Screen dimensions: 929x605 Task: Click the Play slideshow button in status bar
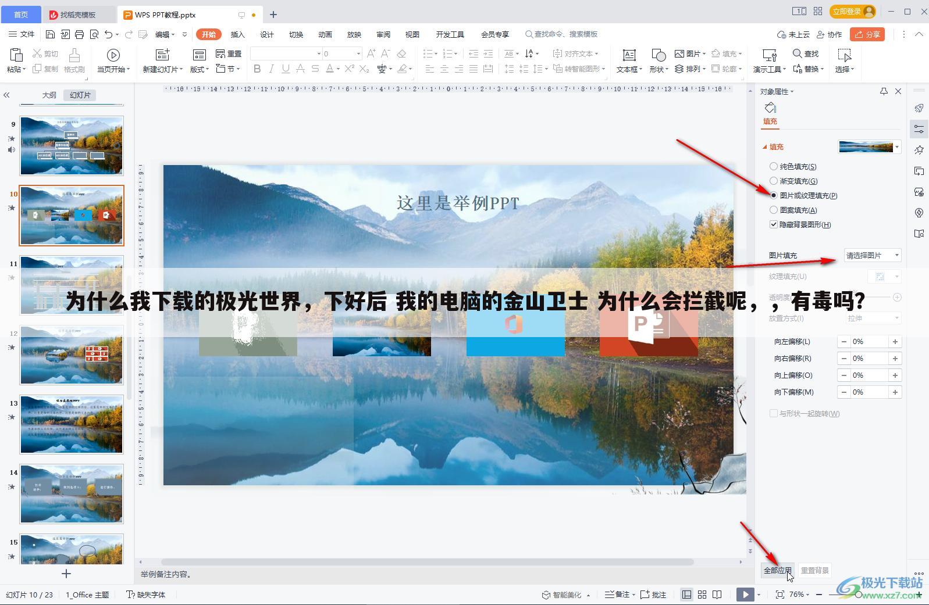pos(745,595)
